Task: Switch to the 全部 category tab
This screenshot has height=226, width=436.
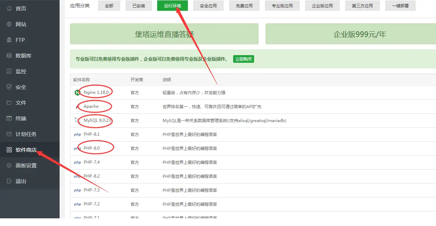Action: coord(109,6)
